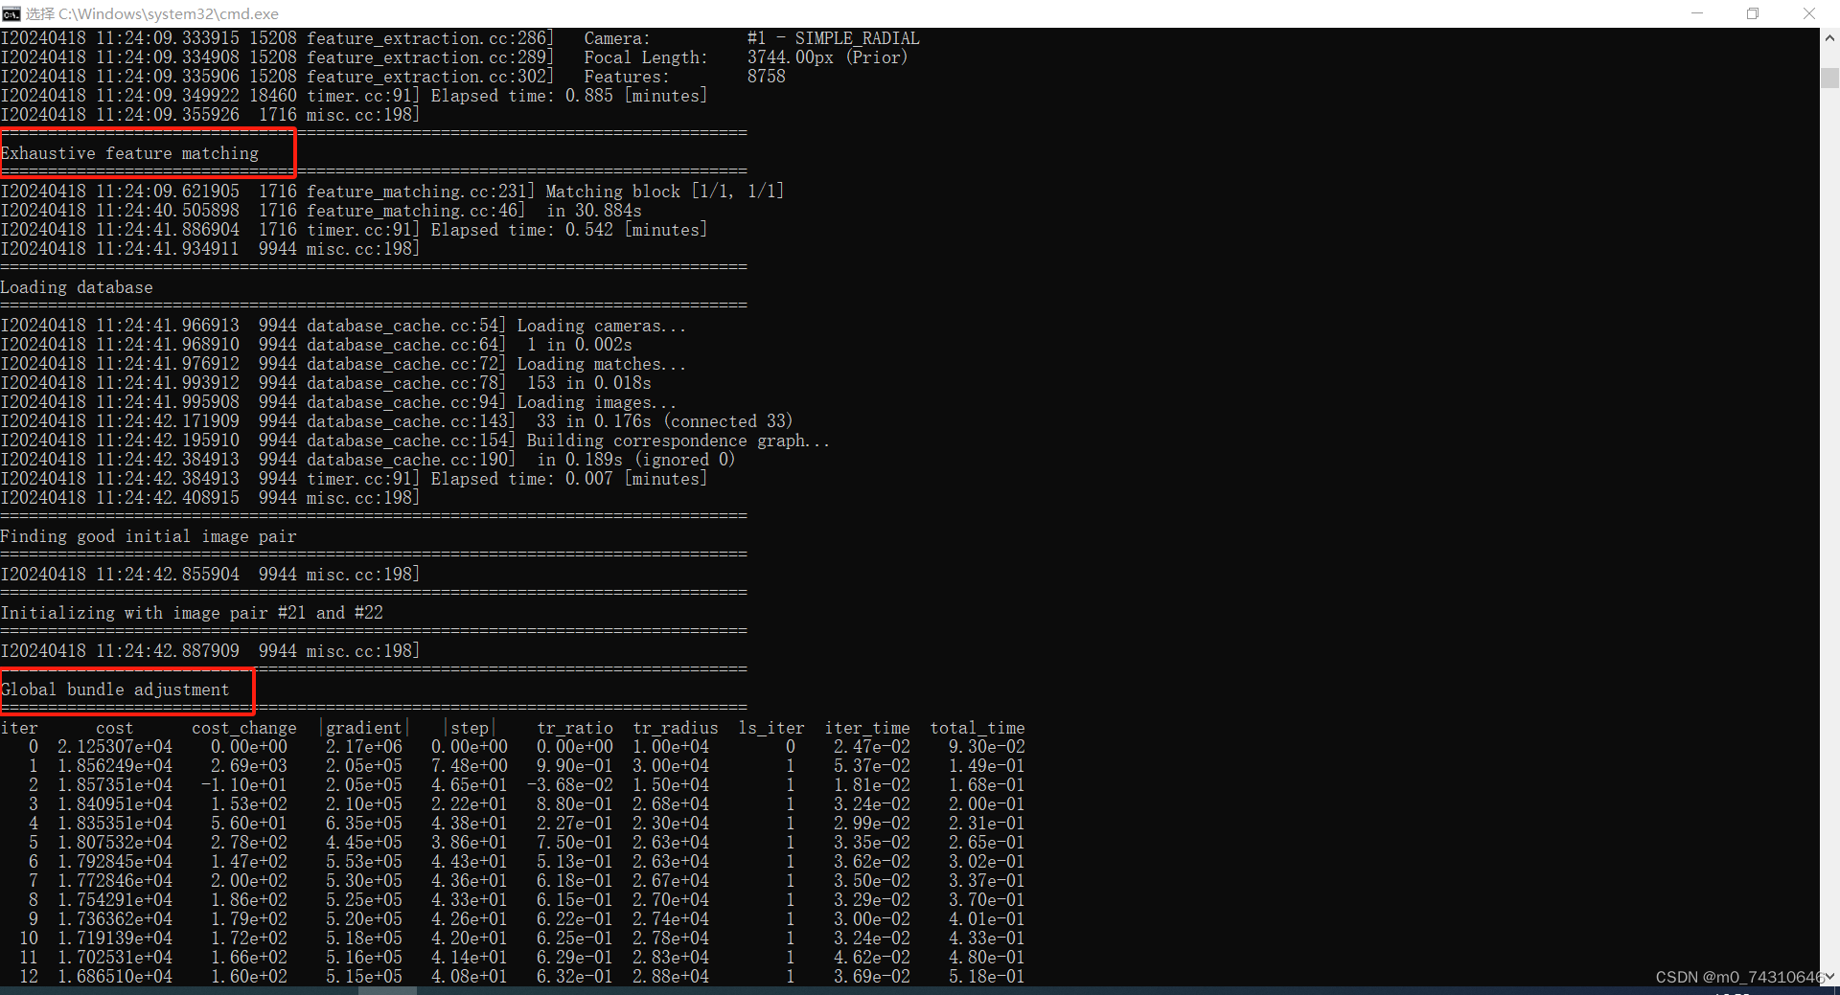
Task: Click the CSDN @m0_74310646 watermark link
Action: pos(1735,977)
